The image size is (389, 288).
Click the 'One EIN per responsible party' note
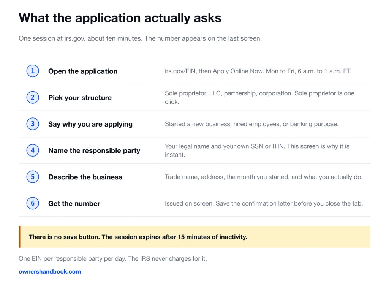112,258
